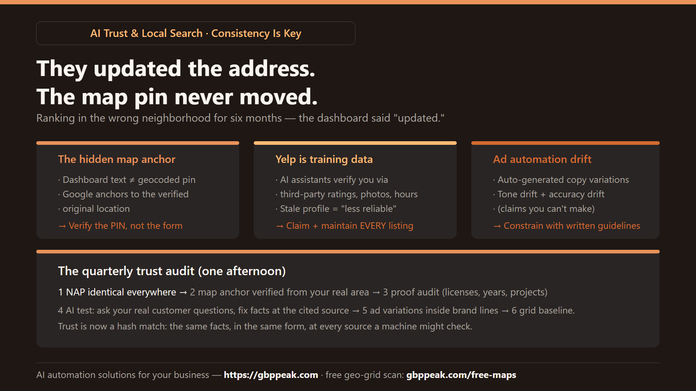Click '3 proof audit (licenses, years, projects)'
Screen dimensions: 696x391
tap(465, 292)
